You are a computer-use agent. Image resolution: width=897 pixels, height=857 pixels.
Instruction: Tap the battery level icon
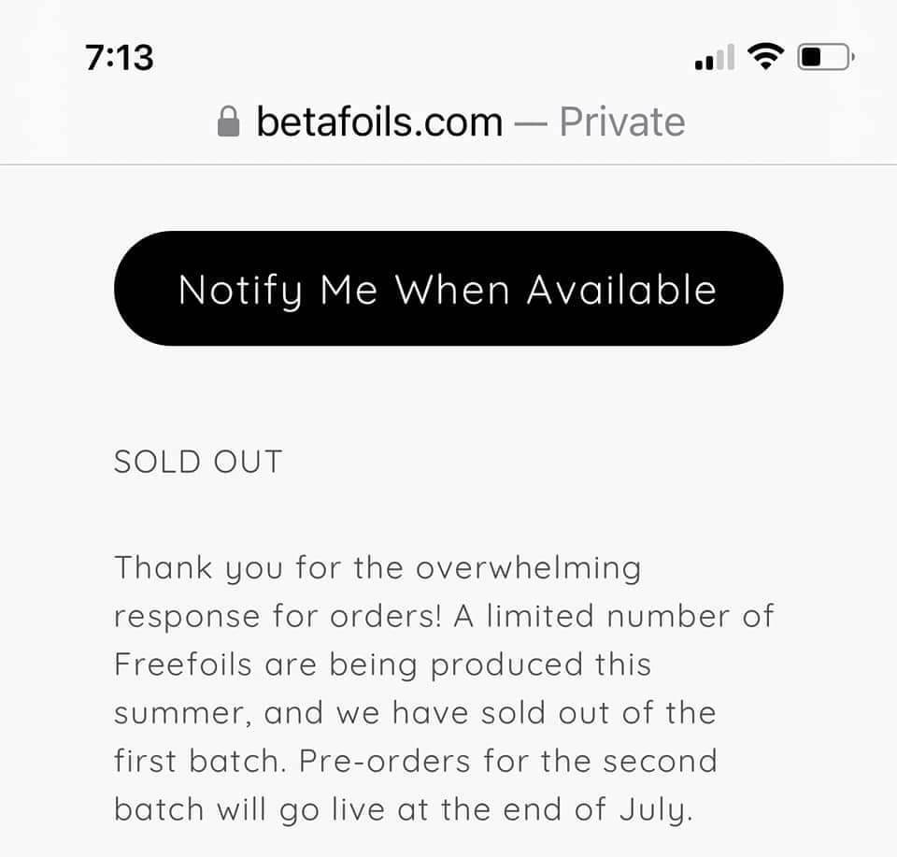tap(824, 58)
